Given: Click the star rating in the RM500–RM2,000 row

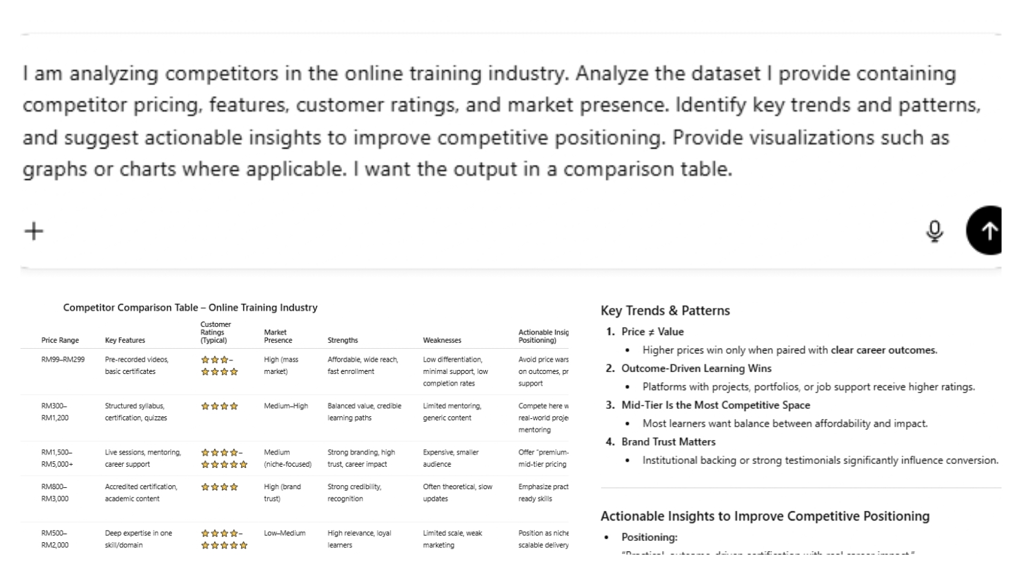Looking at the screenshot, I should tap(223, 539).
